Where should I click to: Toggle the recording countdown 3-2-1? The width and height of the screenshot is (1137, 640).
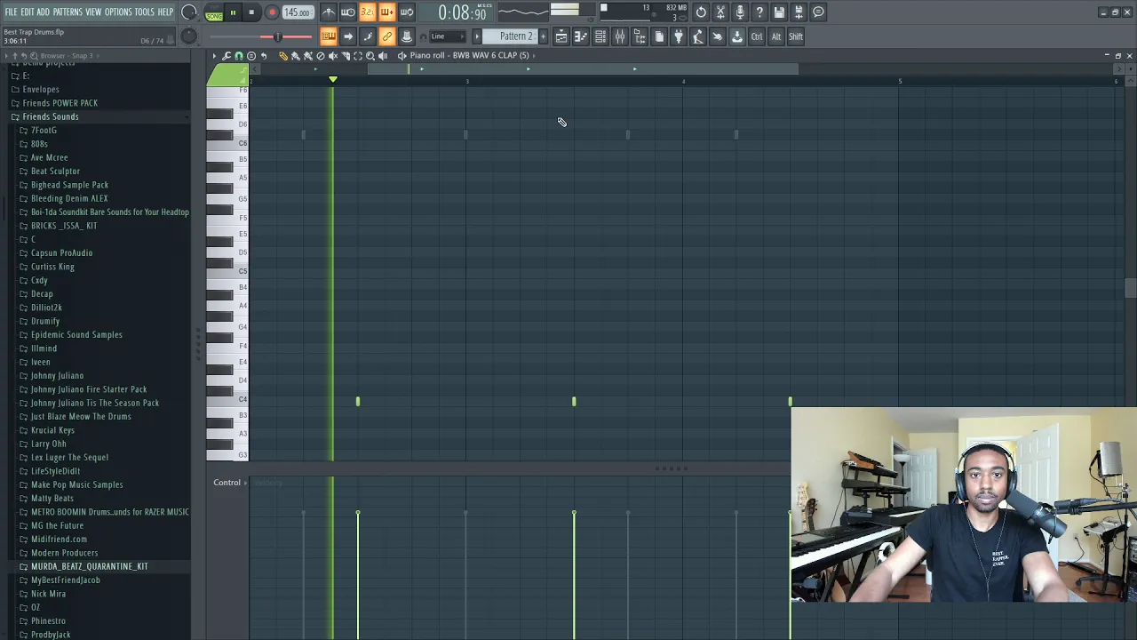pos(368,12)
